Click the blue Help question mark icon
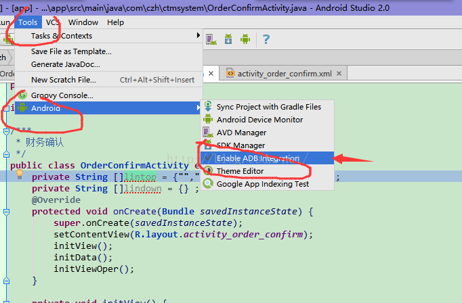Screen dimensions: 462x303 click(266, 39)
